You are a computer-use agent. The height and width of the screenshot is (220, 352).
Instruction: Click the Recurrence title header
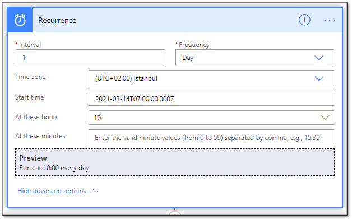pyautogui.click(x=57, y=20)
